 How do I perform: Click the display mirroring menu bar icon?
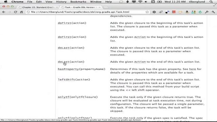coord(134,2)
